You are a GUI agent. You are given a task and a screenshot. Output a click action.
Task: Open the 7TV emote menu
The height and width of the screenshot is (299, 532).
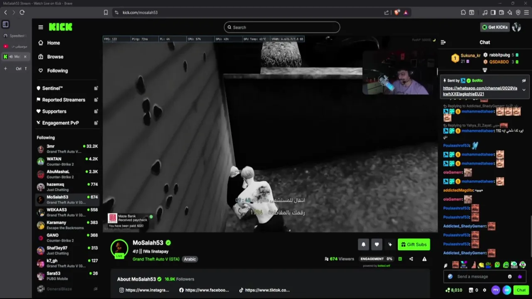click(495, 290)
